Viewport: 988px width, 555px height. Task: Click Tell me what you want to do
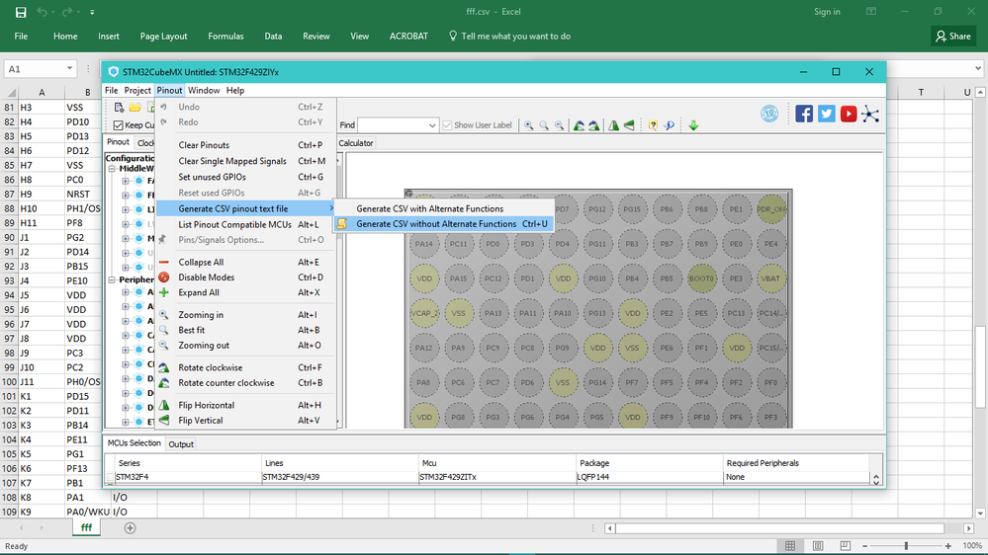[x=509, y=37]
